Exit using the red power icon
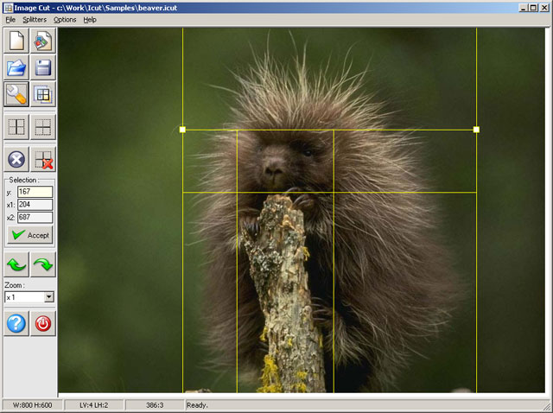Screen dimensions: 553x413 [43, 323]
